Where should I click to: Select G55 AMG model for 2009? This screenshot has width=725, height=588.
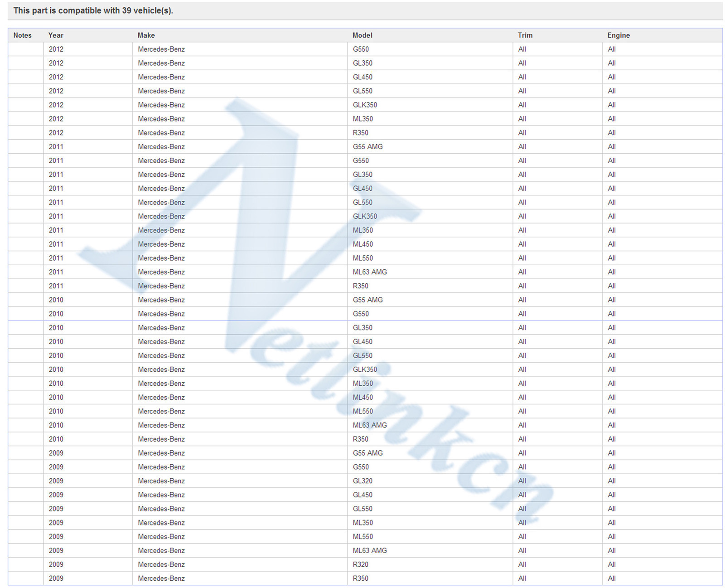point(367,453)
